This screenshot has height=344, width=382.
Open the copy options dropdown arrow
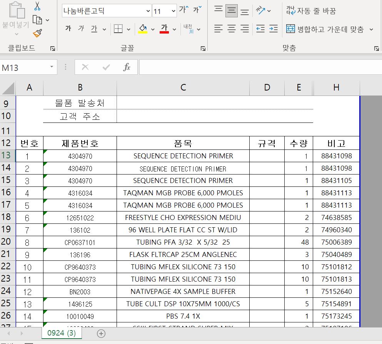pyautogui.click(x=47, y=20)
